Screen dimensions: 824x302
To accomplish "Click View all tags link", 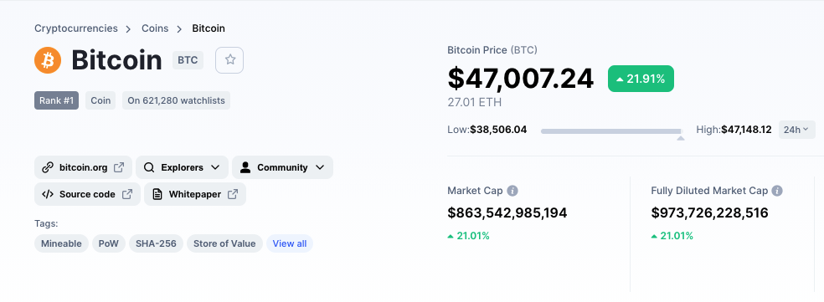I will [x=290, y=243].
